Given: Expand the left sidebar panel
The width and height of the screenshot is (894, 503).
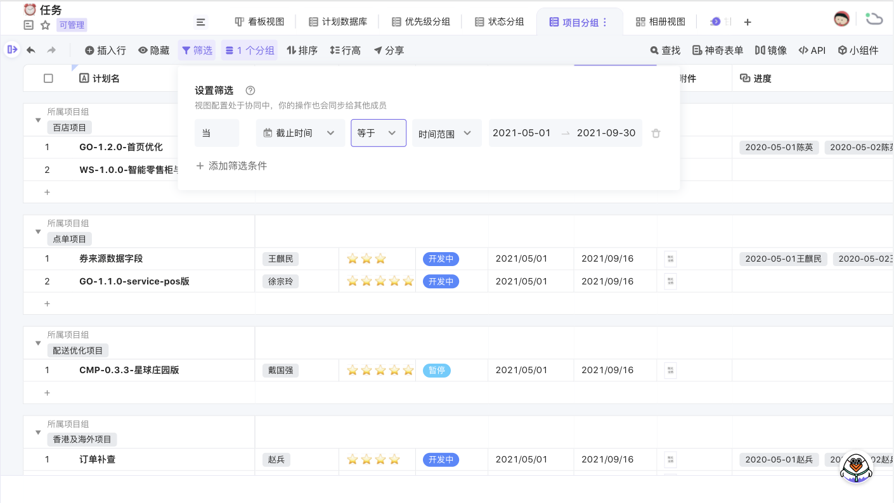Looking at the screenshot, I should coord(11,49).
